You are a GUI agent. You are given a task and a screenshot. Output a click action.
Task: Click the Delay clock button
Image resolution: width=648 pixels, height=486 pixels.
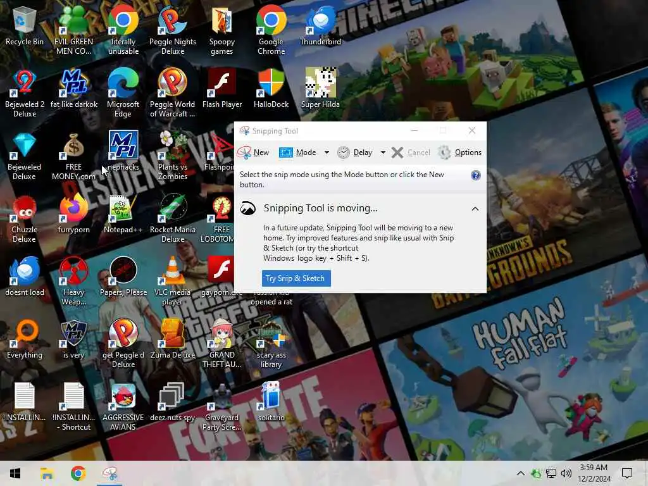[x=354, y=153]
